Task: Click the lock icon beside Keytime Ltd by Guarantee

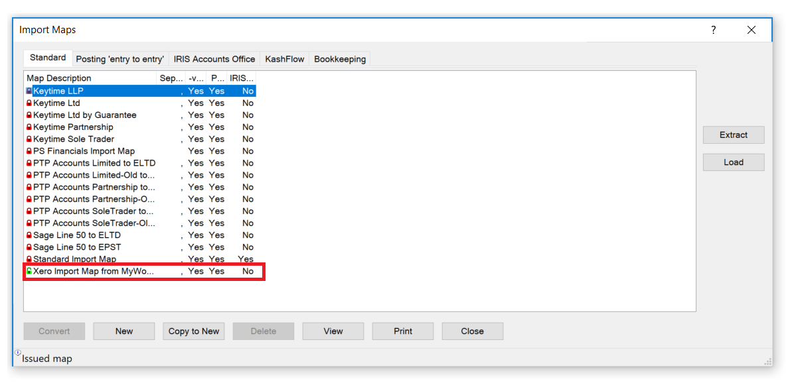Action: [29, 115]
